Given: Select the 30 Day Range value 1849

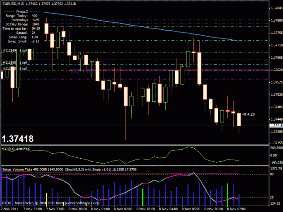Looking at the screenshot, I should [x=36, y=24].
